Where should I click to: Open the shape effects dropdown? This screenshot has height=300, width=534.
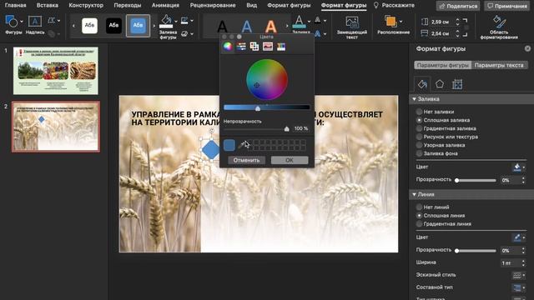tap(192, 33)
